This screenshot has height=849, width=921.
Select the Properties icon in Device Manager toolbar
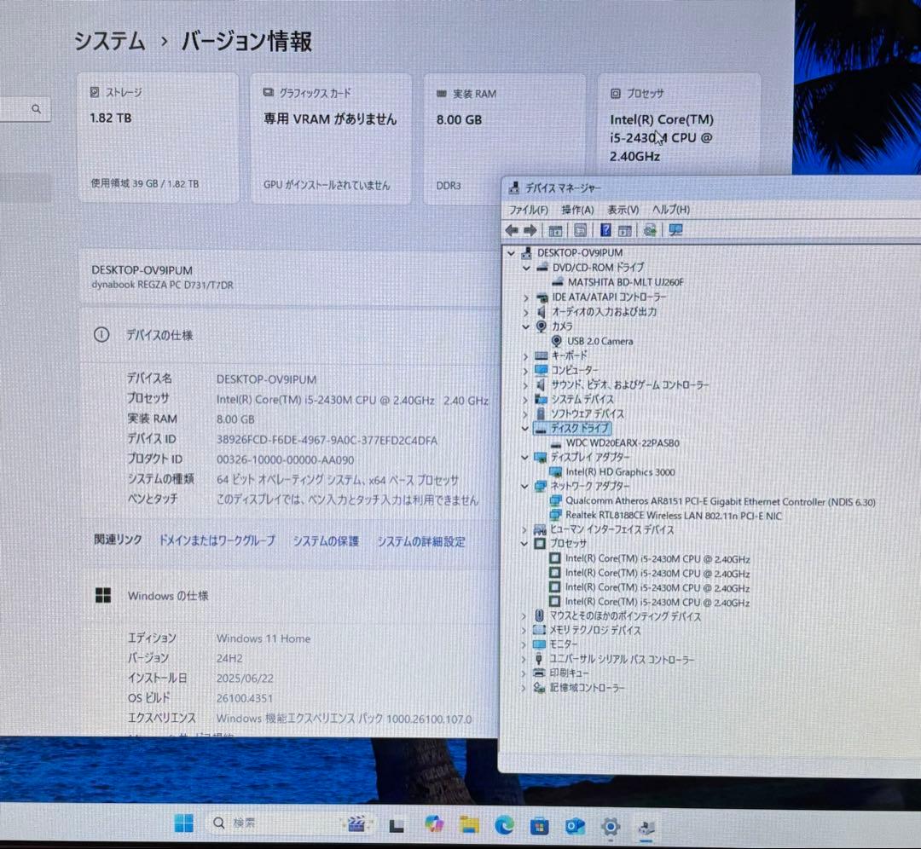click(579, 229)
